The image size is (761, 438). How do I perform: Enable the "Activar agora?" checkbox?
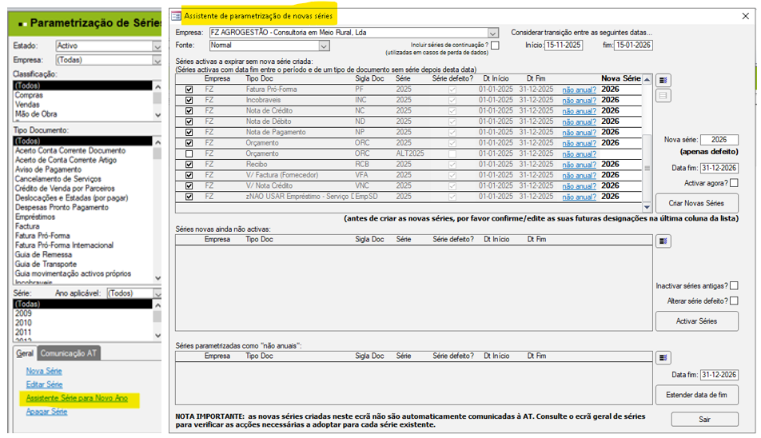click(734, 183)
